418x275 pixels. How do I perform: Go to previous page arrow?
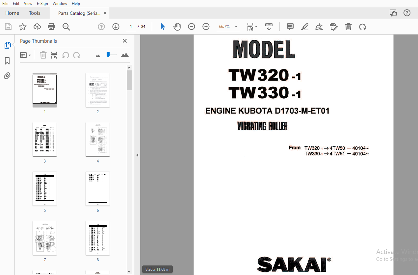tap(101, 27)
